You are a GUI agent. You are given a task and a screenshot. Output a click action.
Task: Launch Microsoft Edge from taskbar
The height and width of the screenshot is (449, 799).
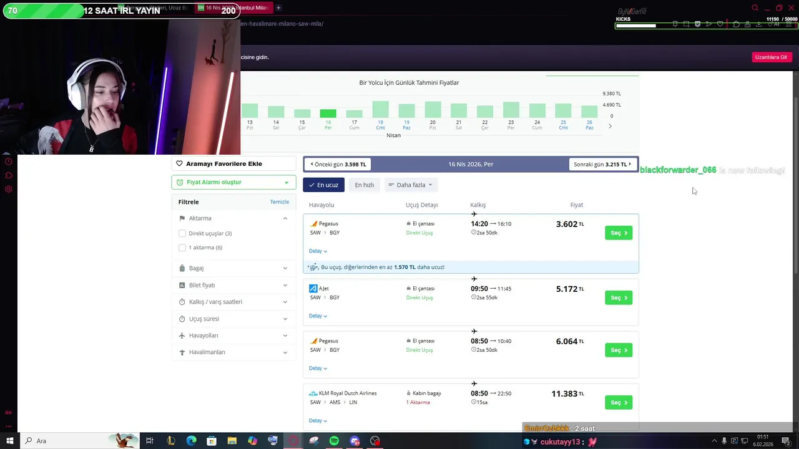pyautogui.click(x=191, y=441)
